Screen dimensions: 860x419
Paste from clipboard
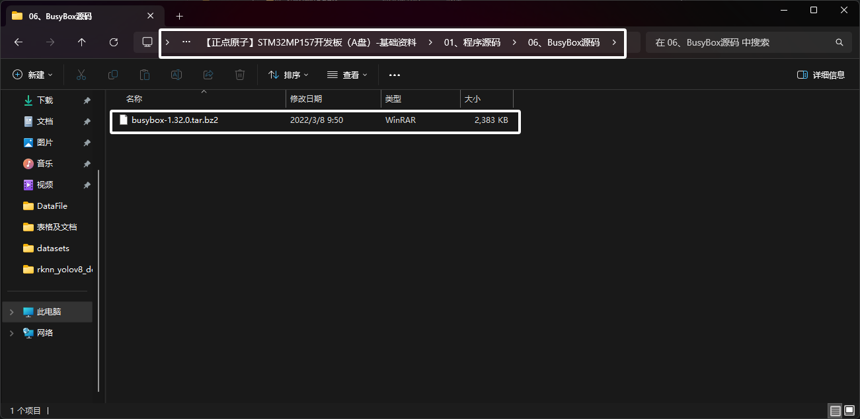[145, 75]
